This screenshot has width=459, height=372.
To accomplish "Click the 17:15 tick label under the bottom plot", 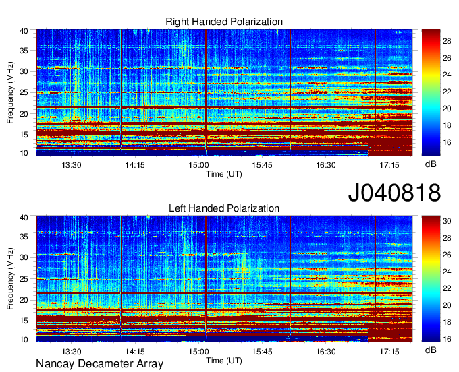I will [x=389, y=352].
